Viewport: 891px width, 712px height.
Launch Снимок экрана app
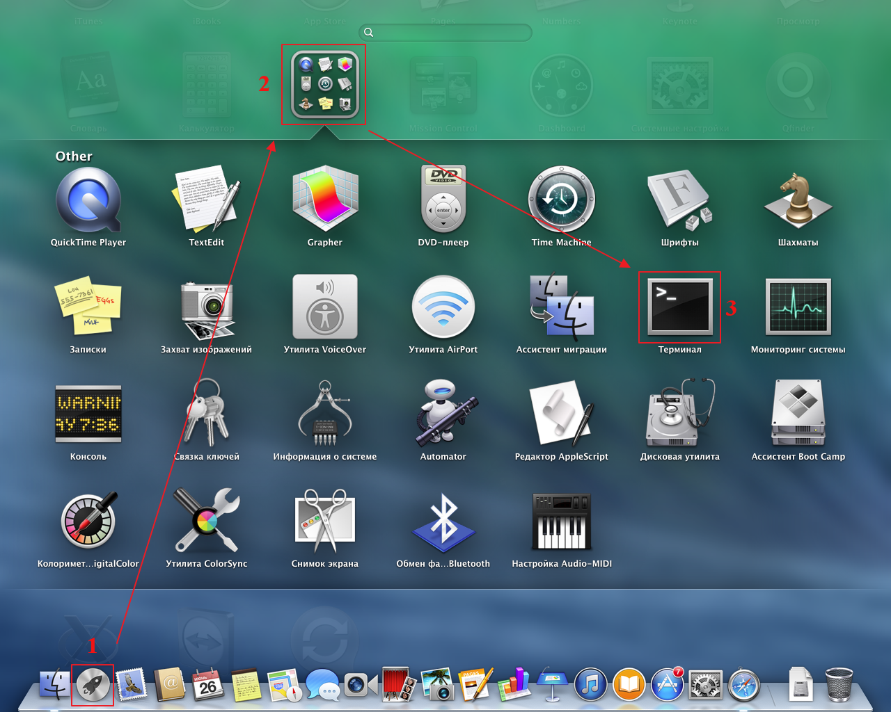click(x=325, y=521)
